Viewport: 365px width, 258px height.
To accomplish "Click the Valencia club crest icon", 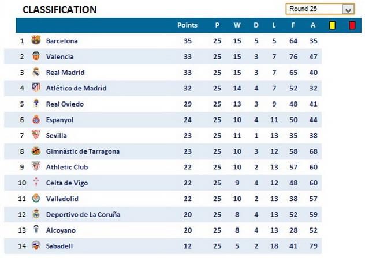I will 36,56.
